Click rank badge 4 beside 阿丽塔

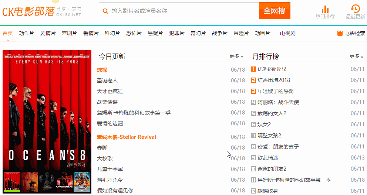tap(253, 102)
